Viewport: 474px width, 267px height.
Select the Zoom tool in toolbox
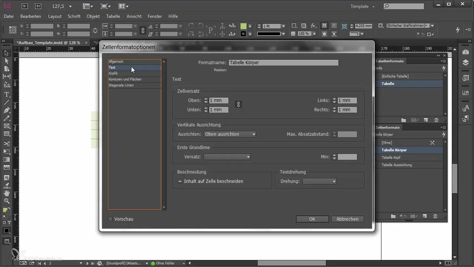tap(7, 201)
